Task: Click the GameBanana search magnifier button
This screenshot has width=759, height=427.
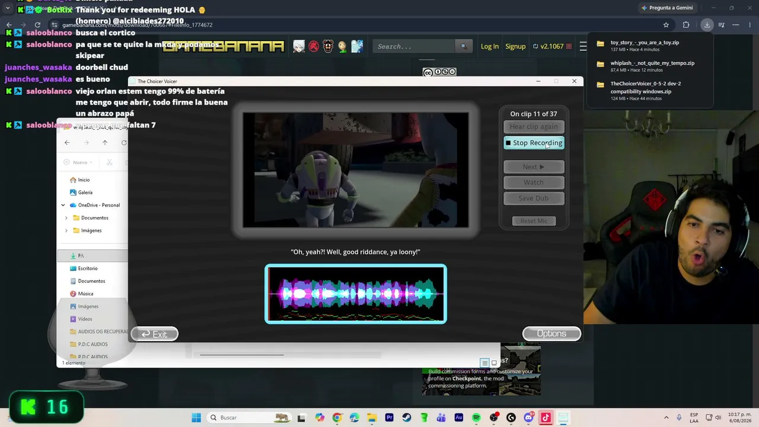Action: (464, 46)
